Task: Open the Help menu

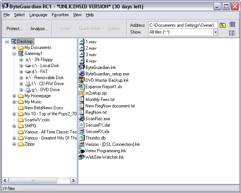Action: pyautogui.click(x=90, y=15)
